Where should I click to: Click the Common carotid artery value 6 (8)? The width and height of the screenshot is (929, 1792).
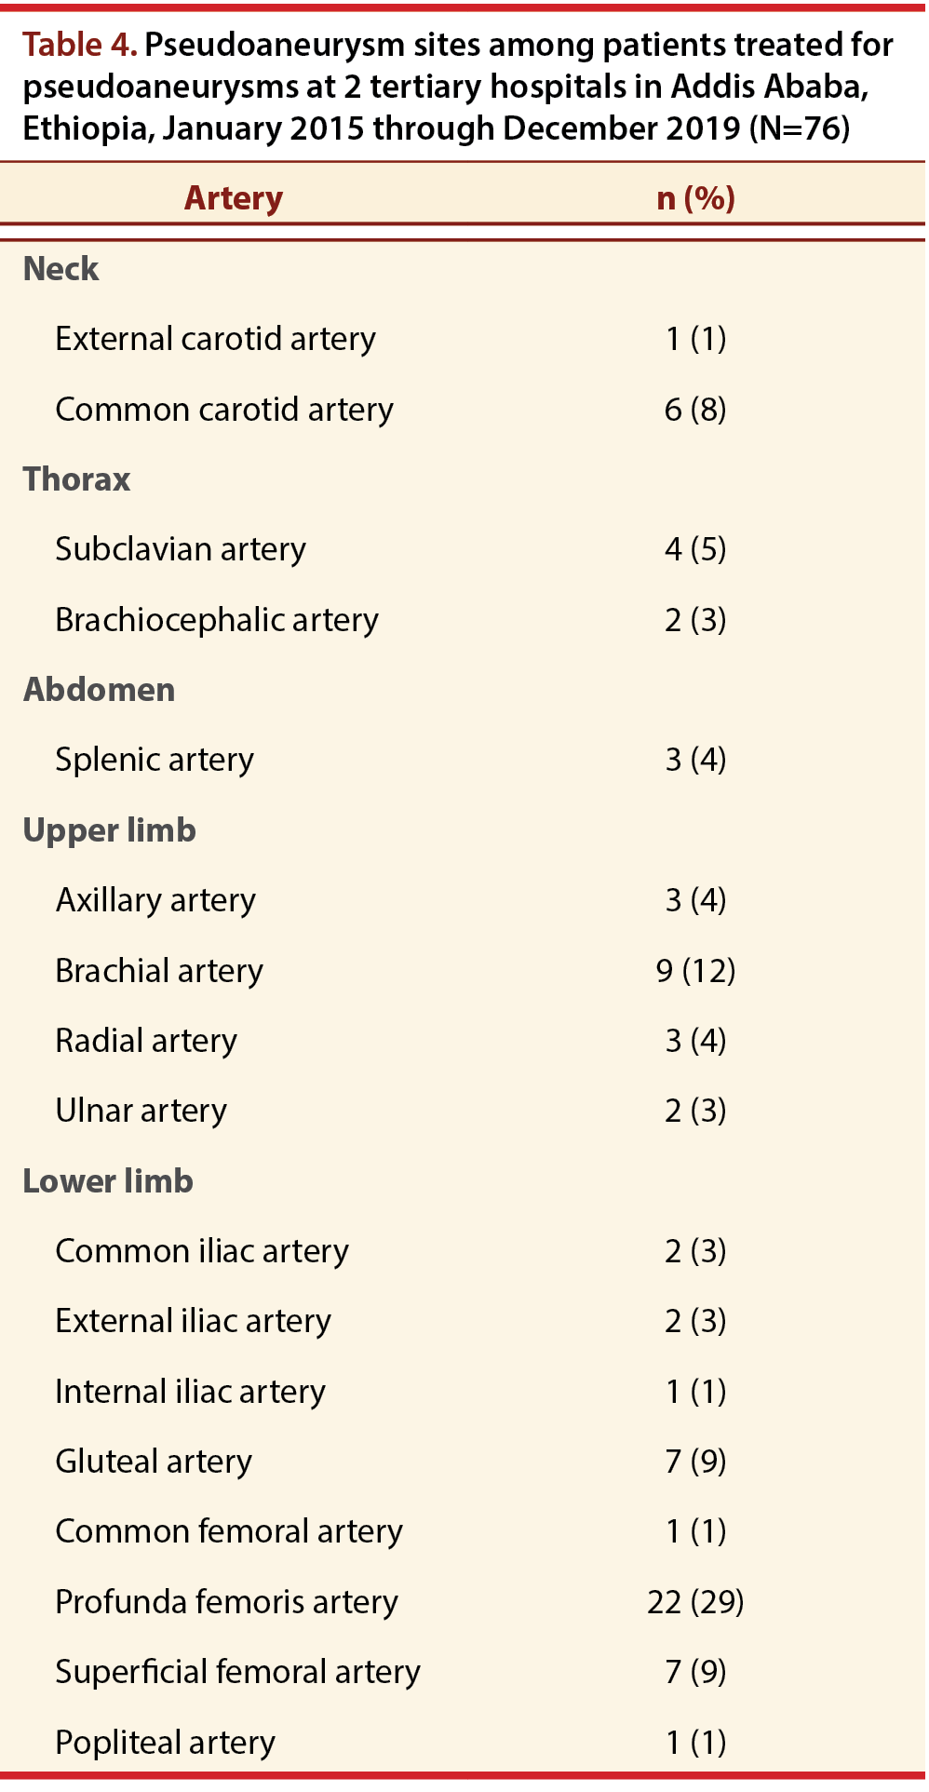(x=695, y=409)
